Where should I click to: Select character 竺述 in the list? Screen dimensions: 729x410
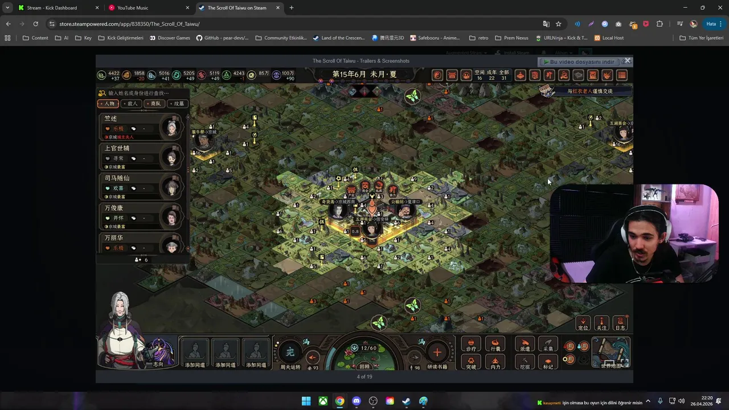point(142,126)
